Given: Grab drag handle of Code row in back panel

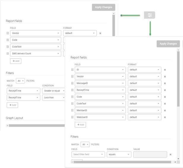Looking at the screenshot, I should pyautogui.click(x=8, y=40).
